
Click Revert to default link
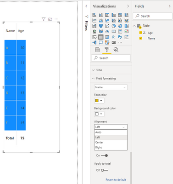coord(116,179)
